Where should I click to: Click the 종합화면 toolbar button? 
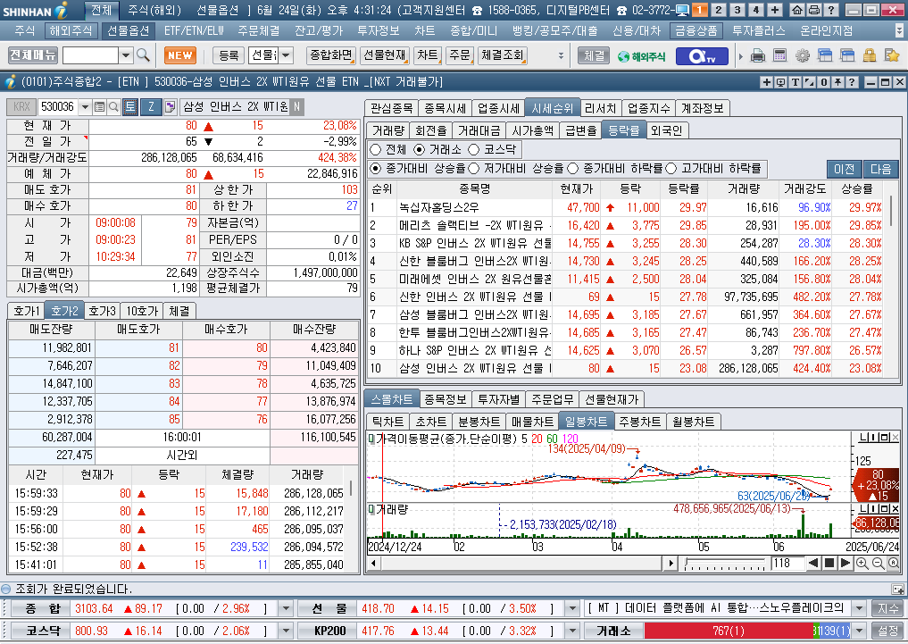[331, 55]
